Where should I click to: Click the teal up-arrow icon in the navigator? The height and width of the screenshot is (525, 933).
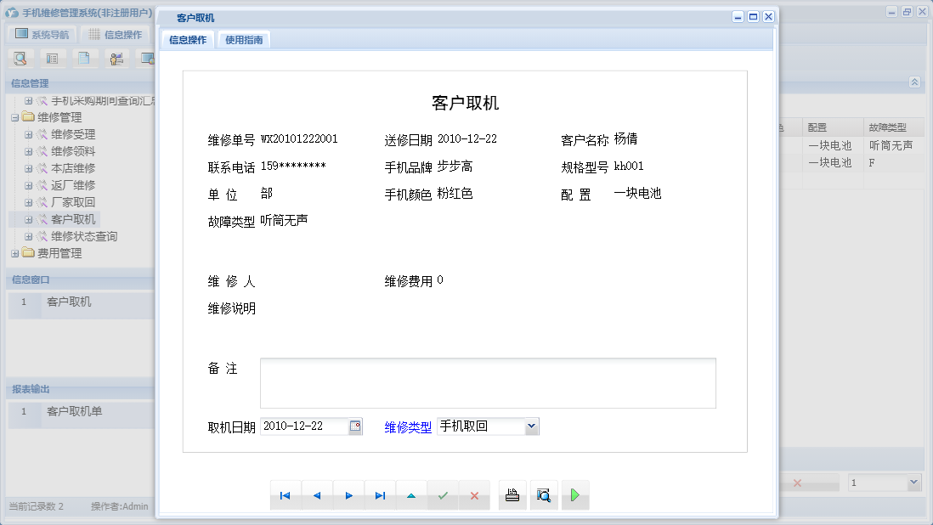point(412,494)
